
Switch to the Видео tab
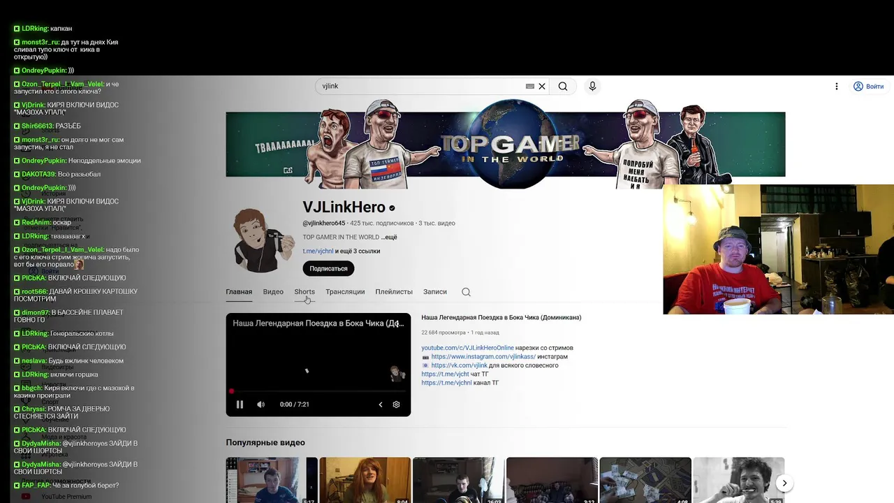click(x=273, y=291)
